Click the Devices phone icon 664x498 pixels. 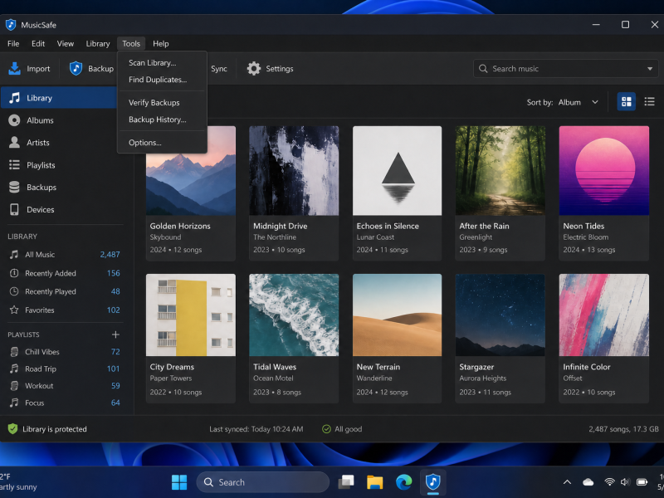coord(14,209)
